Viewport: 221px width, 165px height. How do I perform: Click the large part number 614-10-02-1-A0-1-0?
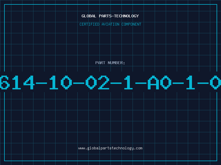[110, 82]
